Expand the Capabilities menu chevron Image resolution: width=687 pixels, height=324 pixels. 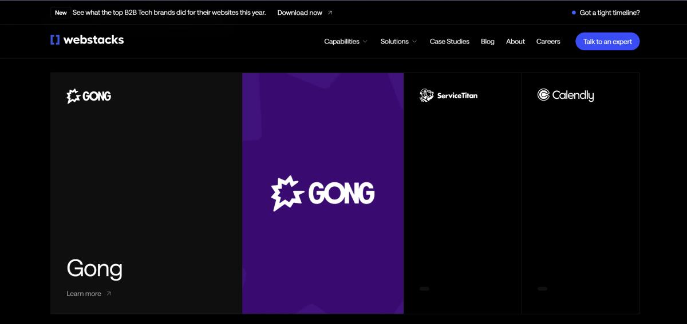click(x=365, y=42)
